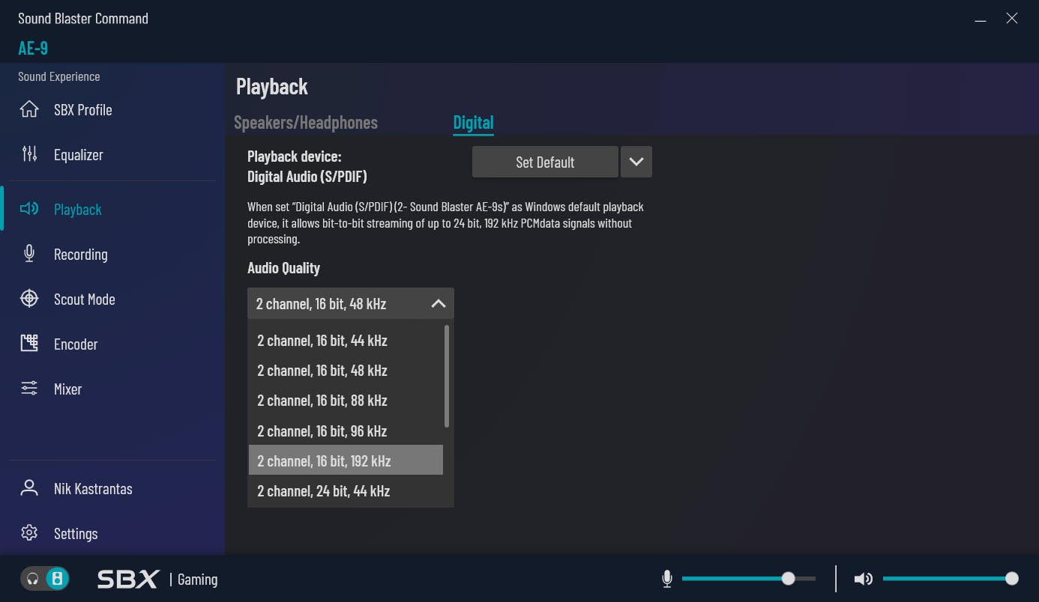This screenshot has width=1039, height=602.
Task: Click the Set Default button
Action: click(545, 162)
